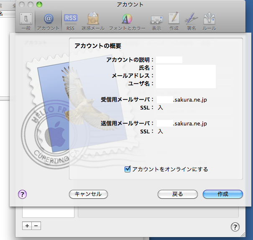Click the help button at bottom right
This screenshot has height=240, width=253.
(x=235, y=227)
